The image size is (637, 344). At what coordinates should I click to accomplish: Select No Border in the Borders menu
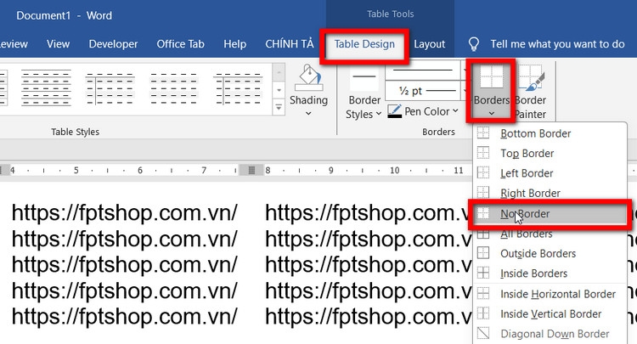click(550, 214)
